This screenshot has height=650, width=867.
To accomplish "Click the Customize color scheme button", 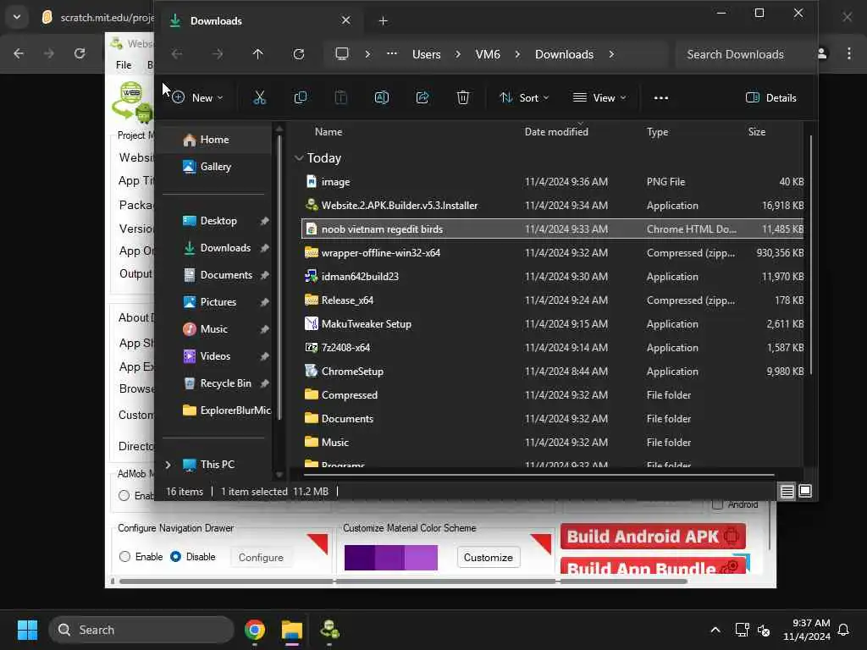I will pyautogui.click(x=489, y=557).
